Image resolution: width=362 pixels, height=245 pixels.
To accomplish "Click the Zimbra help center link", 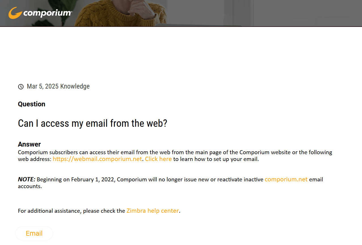I will [x=153, y=210].
